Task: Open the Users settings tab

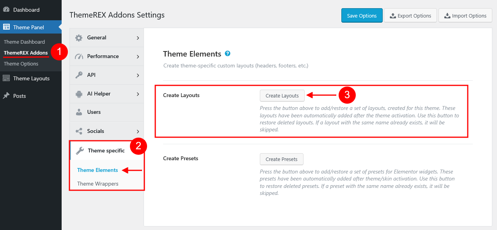Action: (x=94, y=112)
